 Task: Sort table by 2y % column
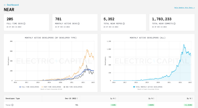151,98
